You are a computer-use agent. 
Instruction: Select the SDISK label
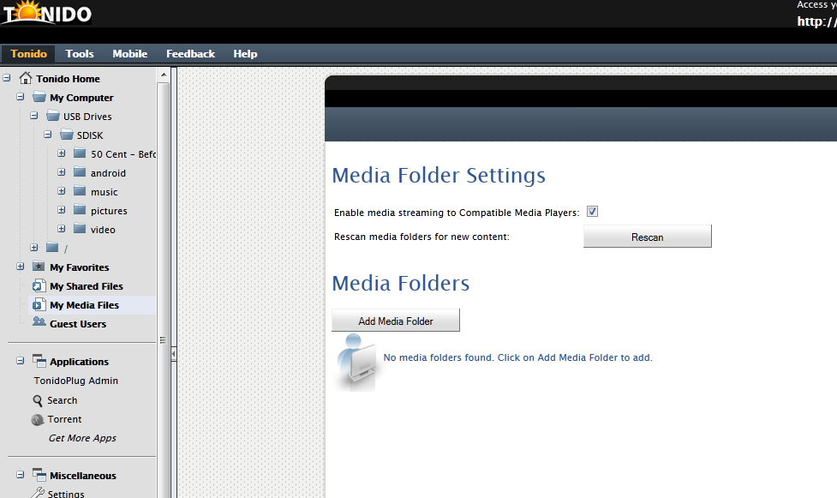point(90,135)
